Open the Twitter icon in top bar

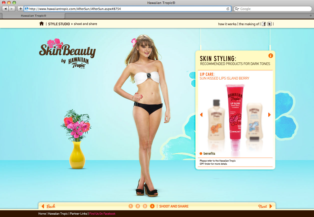(x=270, y=24)
